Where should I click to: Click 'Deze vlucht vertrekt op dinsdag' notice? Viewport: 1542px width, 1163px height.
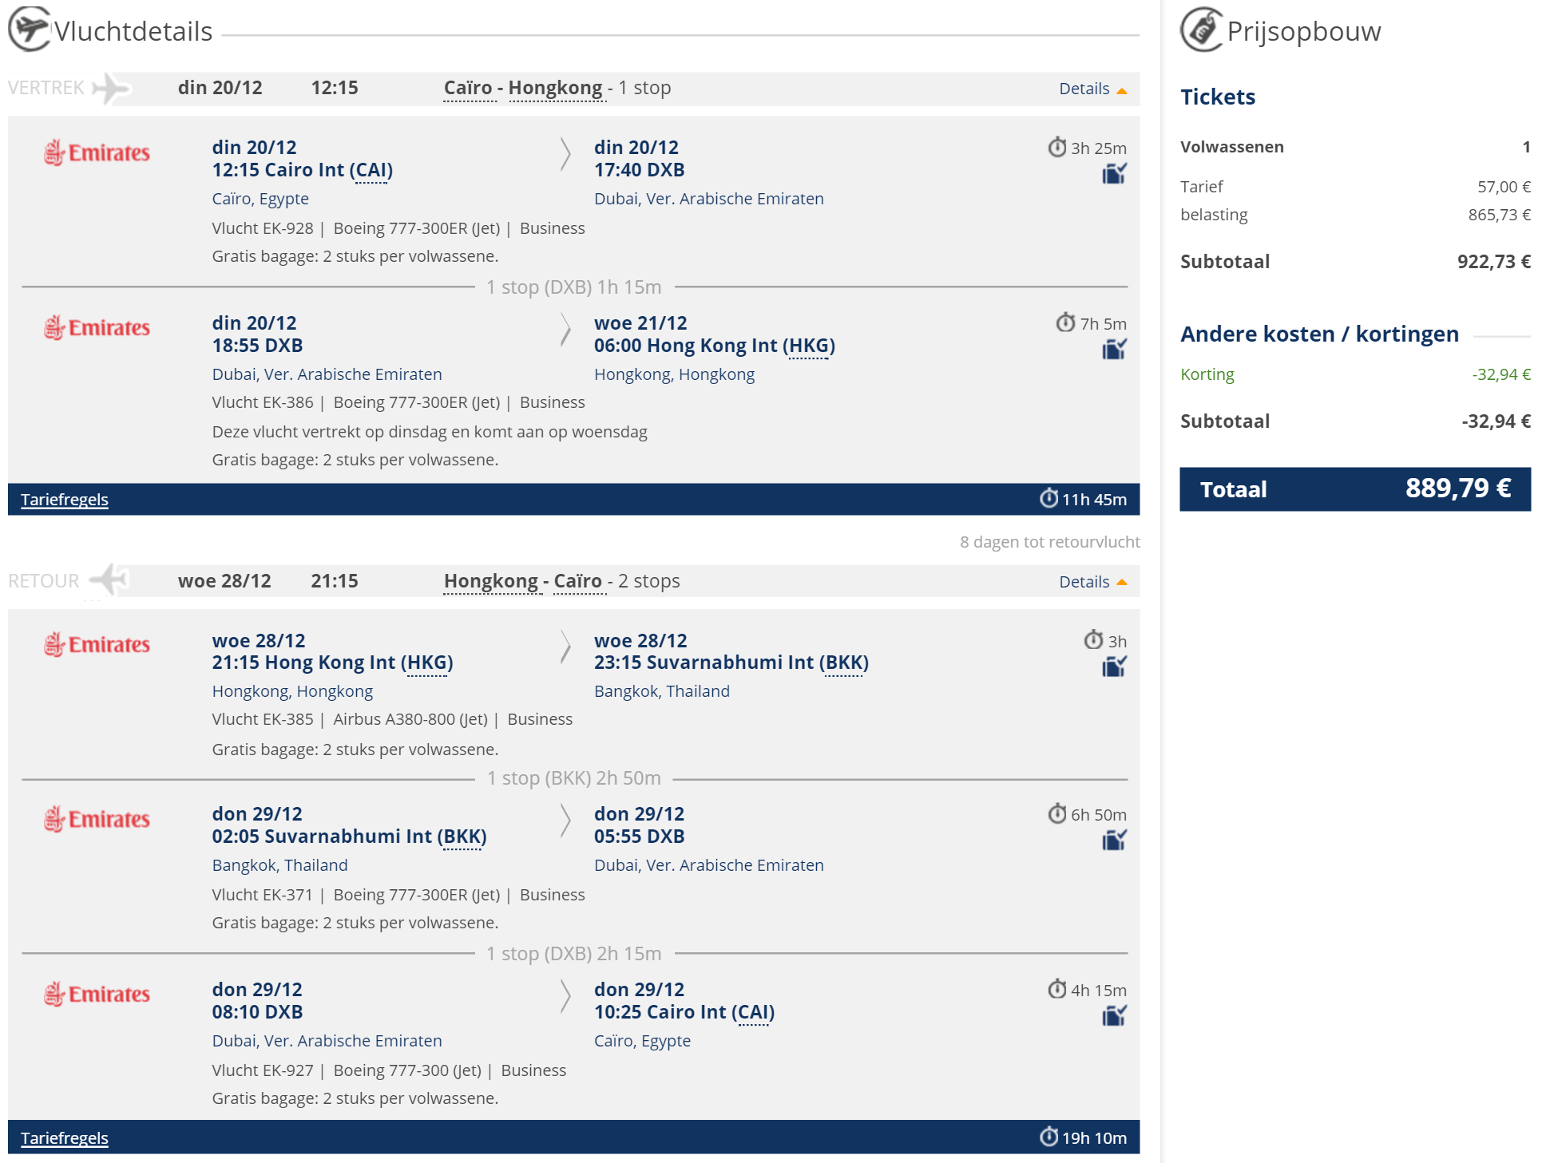point(430,432)
